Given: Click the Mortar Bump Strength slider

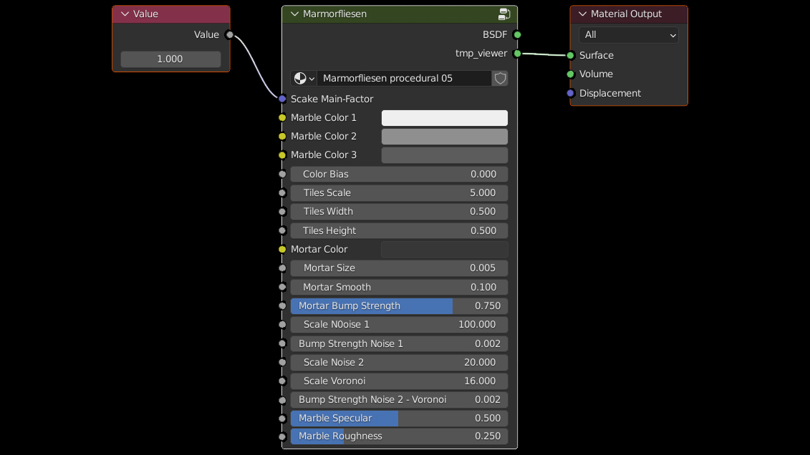Looking at the screenshot, I should [399, 305].
